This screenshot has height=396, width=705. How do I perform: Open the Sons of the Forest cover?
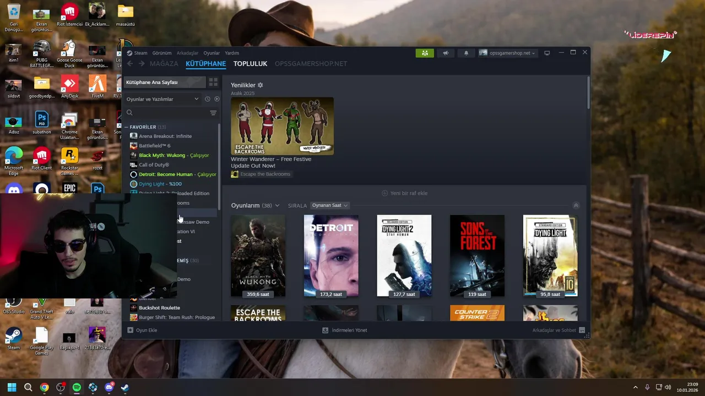coord(477,256)
